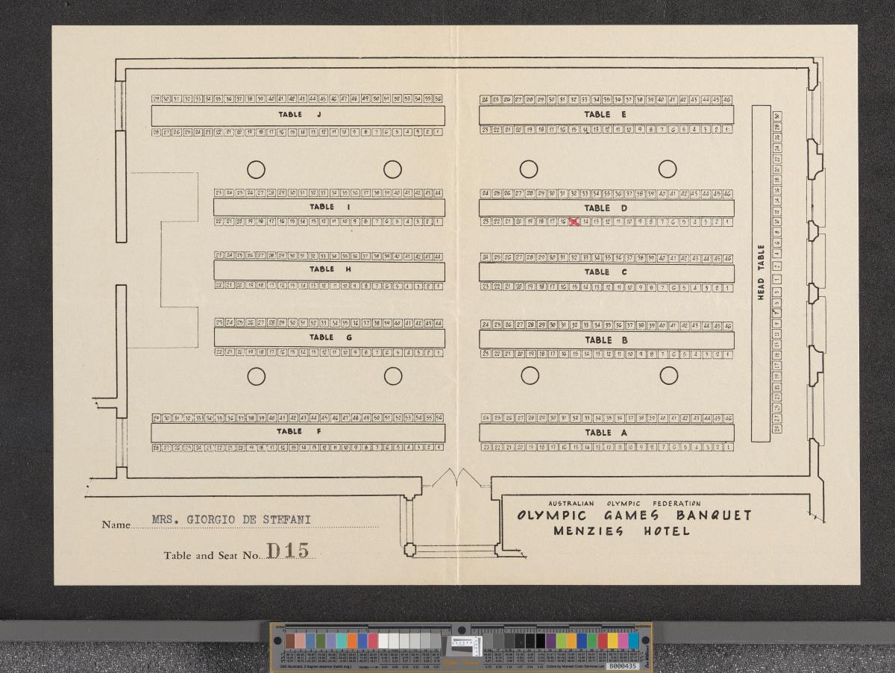Click the dark purple swatch on the color chart
Screen dimensions: 895x673
(551, 641)
